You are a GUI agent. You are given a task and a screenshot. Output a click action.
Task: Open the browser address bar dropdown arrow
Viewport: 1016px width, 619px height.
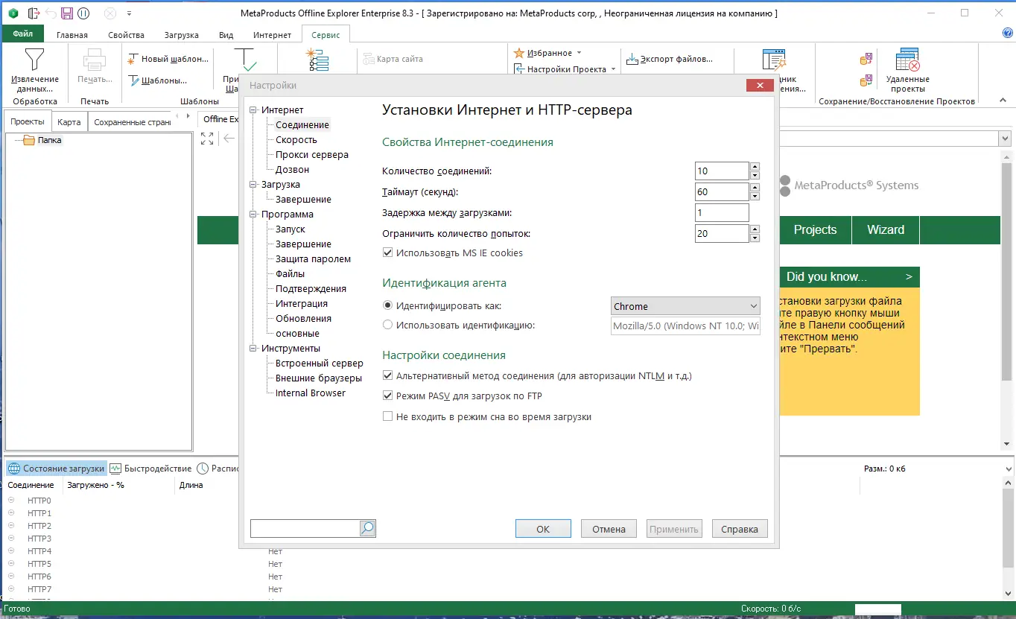(1004, 139)
